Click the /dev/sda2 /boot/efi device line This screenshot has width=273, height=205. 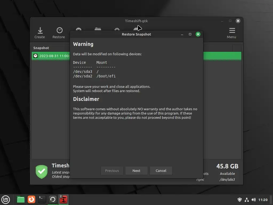pos(94,76)
